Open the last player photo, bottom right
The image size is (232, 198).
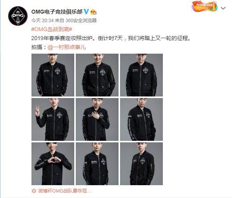tap(141, 164)
